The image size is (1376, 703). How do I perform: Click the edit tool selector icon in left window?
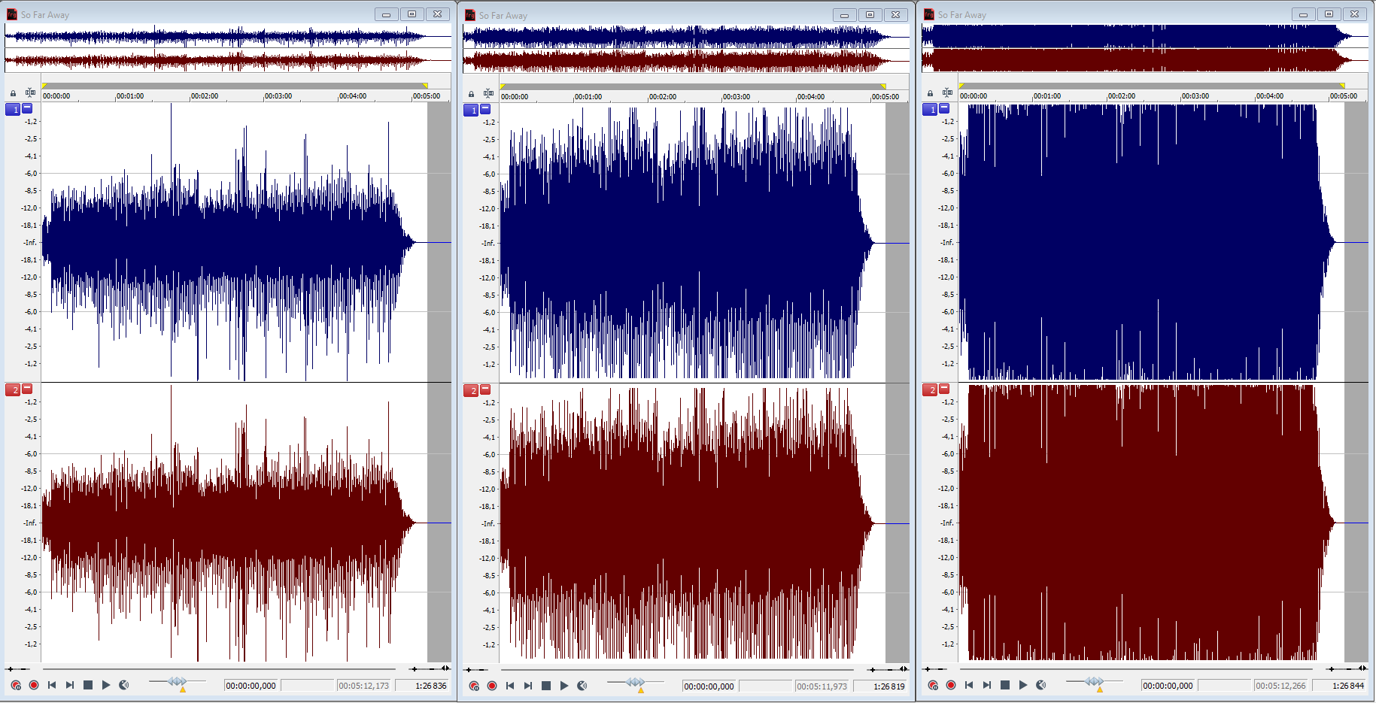pyautogui.click(x=30, y=93)
